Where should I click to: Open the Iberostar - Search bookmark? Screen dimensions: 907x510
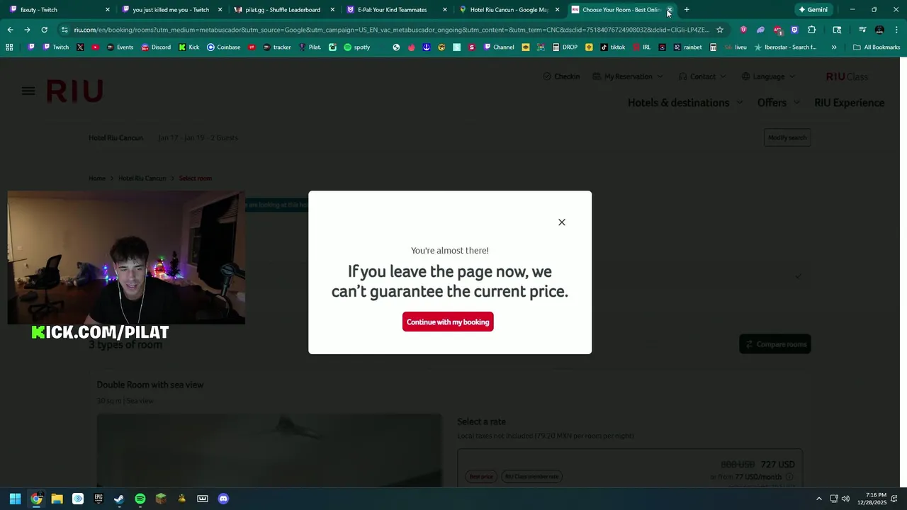click(x=785, y=47)
